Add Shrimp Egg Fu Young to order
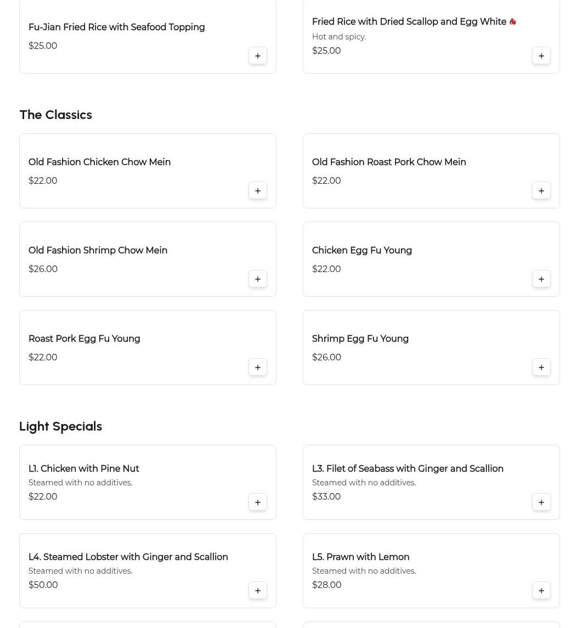576x628 pixels. [x=541, y=367]
